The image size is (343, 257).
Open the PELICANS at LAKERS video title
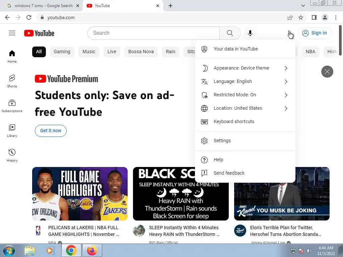[x=84, y=231]
